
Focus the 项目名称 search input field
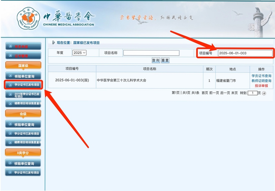point(151,53)
